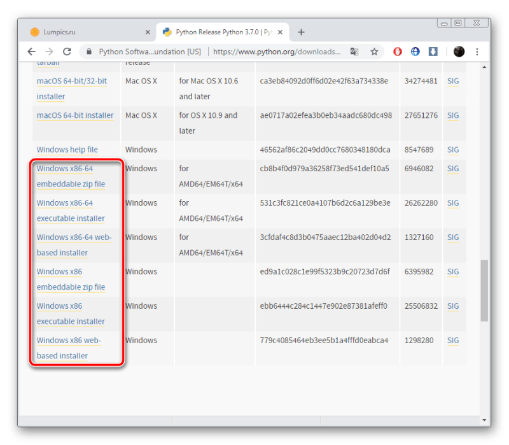Open a new browser tab
Screen dimensions: 509x445
point(301,32)
